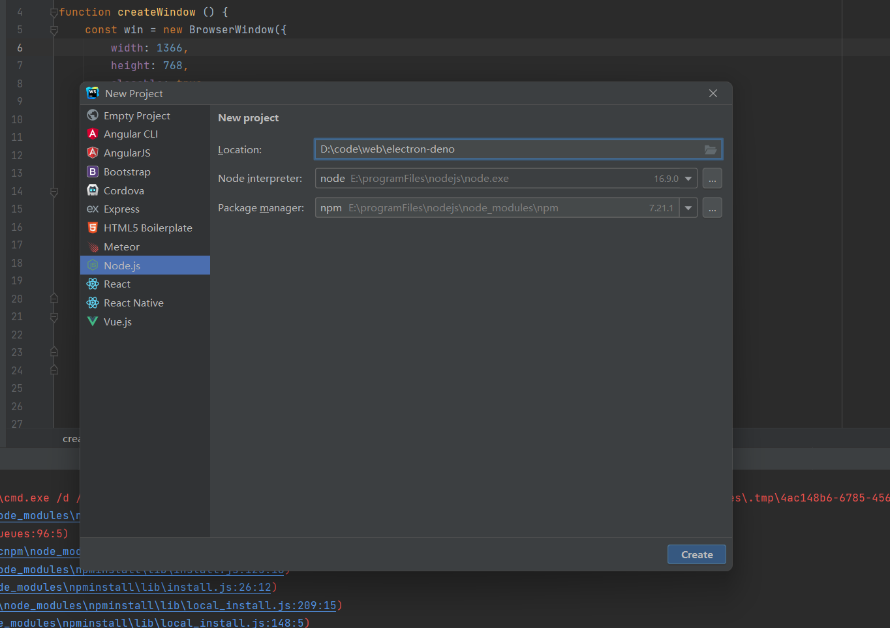The width and height of the screenshot is (890, 628).
Task: Expand Node interpreter dropdown arrow
Action: 688,179
